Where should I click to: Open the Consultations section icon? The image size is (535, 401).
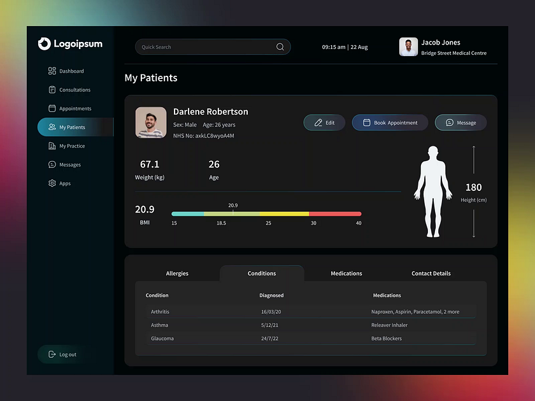click(x=53, y=89)
